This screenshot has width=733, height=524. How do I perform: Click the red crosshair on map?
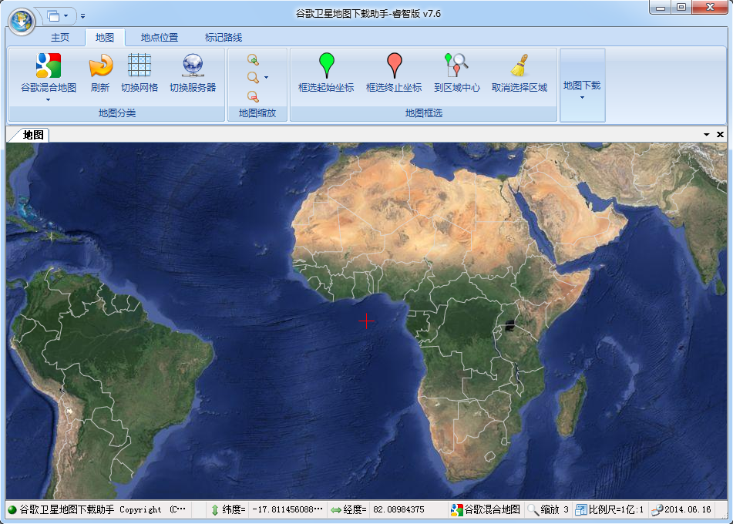[x=367, y=321]
